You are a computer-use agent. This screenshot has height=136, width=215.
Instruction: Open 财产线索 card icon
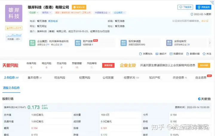[78, 43]
